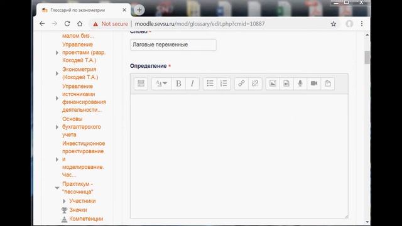Click the Not secure warning icon
This screenshot has height=226, width=402.
coord(95,24)
